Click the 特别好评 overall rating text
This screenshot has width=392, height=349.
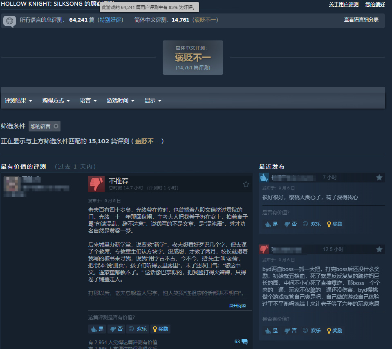110,20
